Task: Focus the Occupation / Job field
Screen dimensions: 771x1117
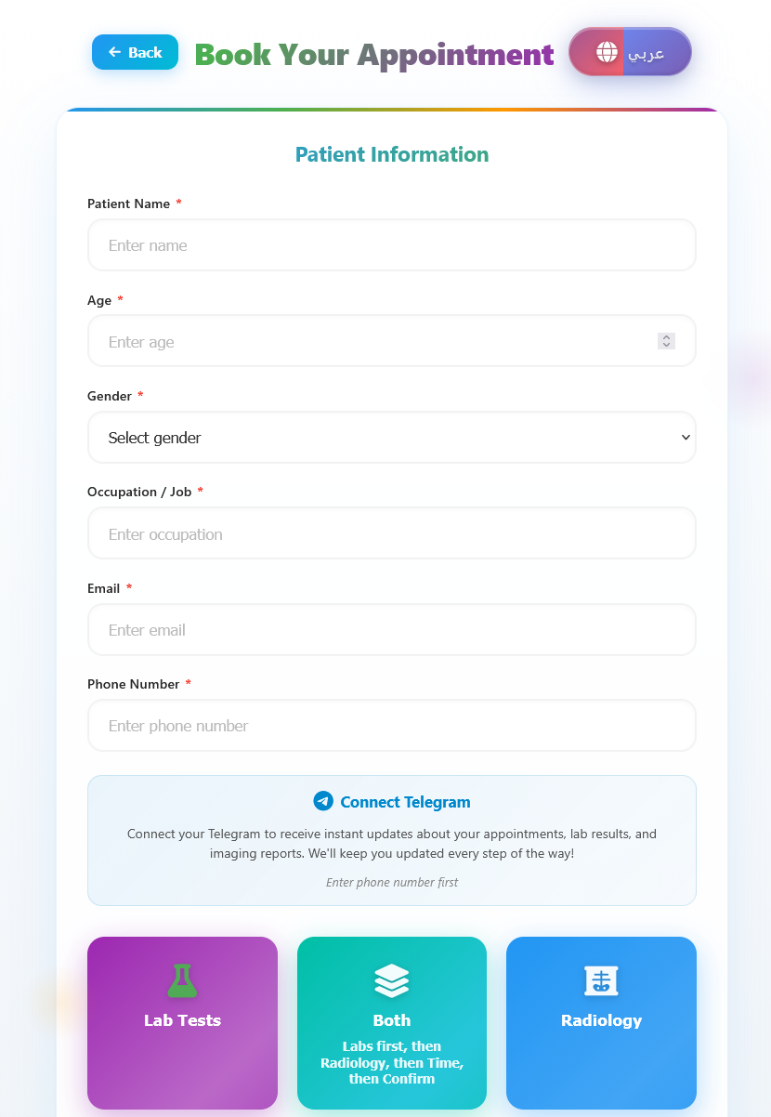Action: pos(391,534)
